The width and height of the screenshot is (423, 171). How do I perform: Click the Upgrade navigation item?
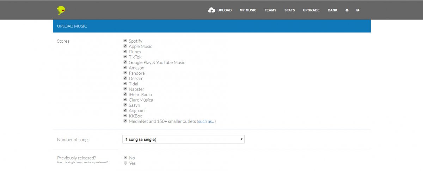[311, 10]
